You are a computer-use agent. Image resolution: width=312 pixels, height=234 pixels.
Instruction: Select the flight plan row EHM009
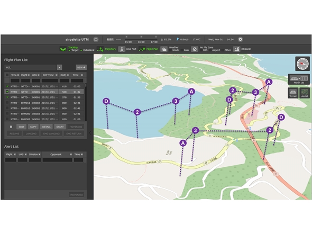pyautogui.click(x=44, y=114)
